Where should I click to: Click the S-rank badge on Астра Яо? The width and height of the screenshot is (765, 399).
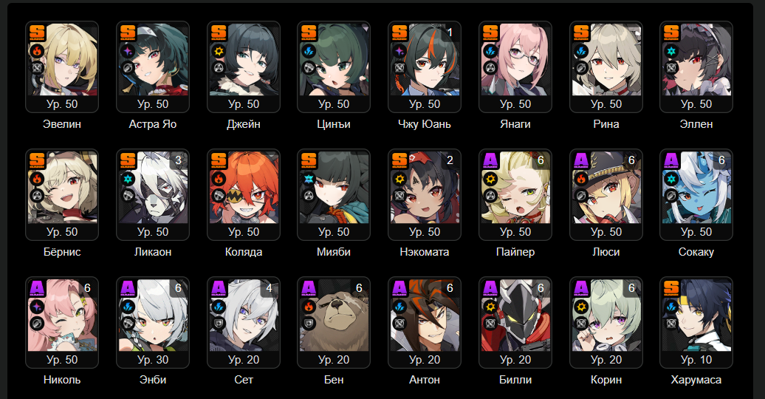[128, 33]
